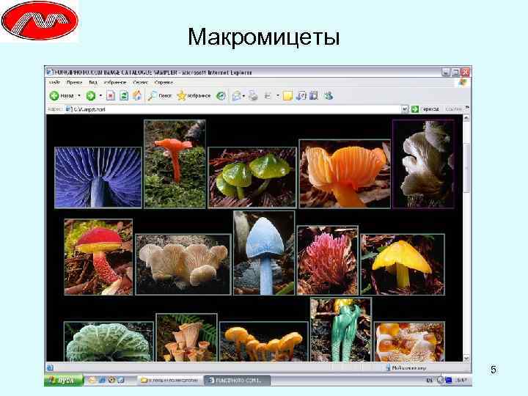Click the taskbar clock
Image resolution: width=528 pixels, height=396 pixels.
[x=462, y=380]
